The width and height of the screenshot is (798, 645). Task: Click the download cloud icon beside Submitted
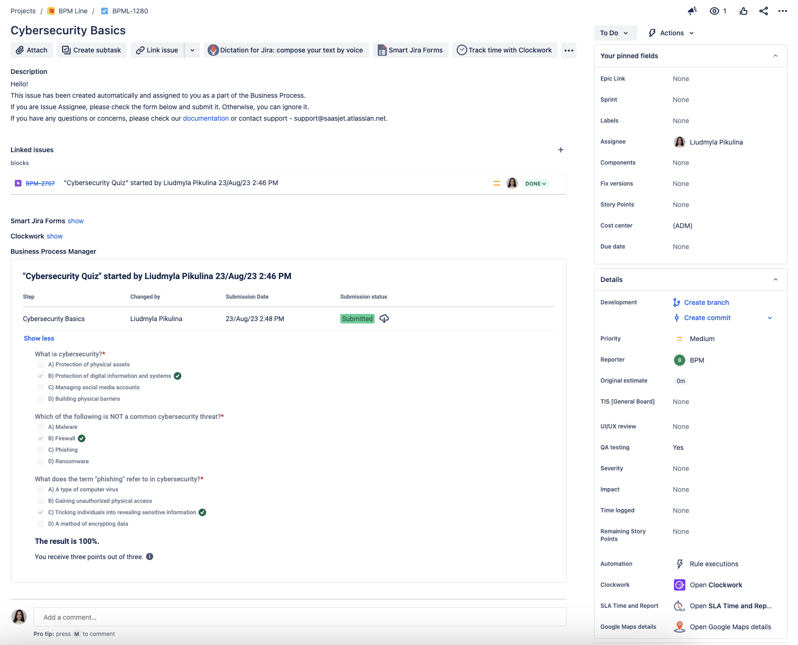[384, 319]
